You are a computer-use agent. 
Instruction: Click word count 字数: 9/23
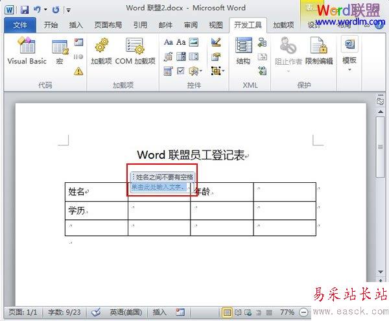click(x=64, y=312)
